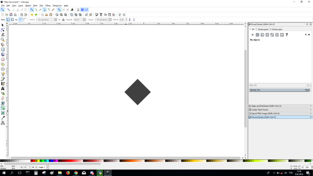
Task: Open the Edit menu
Action: pyautogui.click(x=8, y=5)
